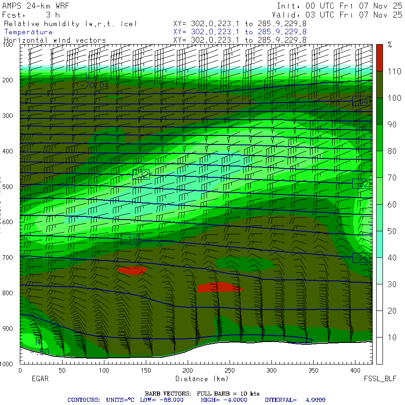
Task: Click the 'Horizontal wind vectors' legend label
Action: [x=55, y=40]
